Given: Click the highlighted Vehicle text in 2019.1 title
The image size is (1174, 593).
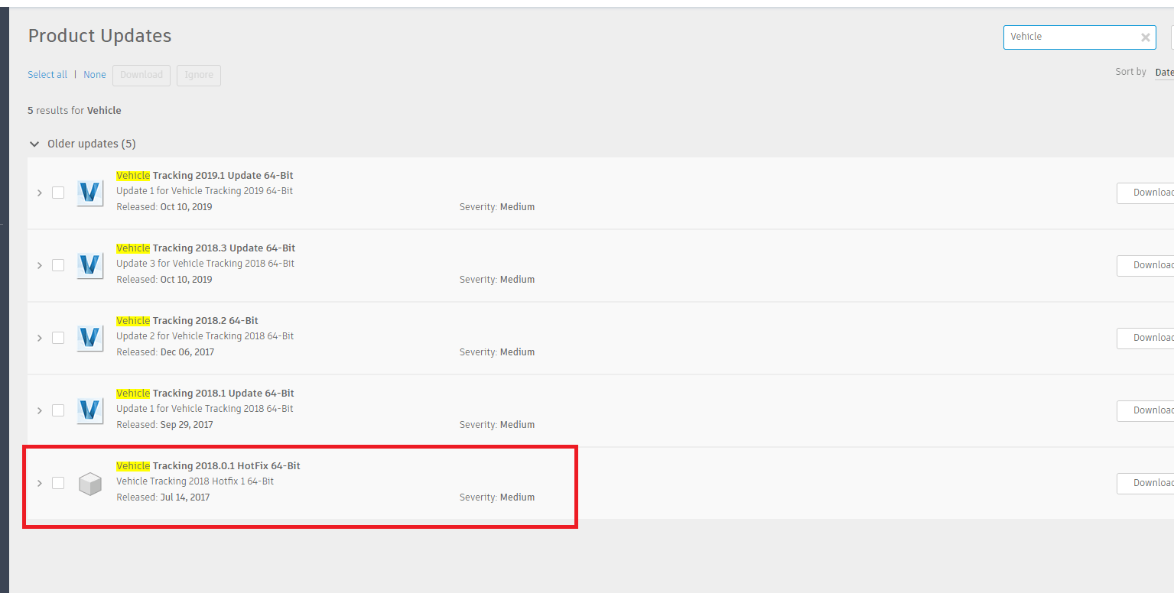Looking at the screenshot, I should [x=132, y=175].
